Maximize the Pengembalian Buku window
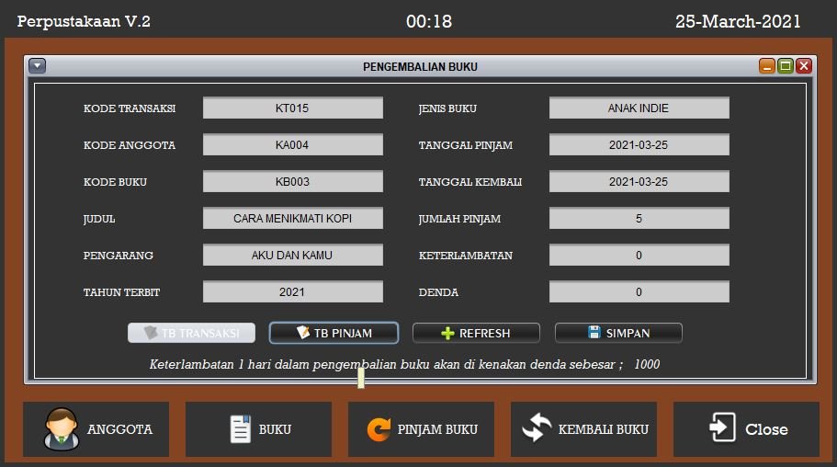Screen dimensions: 837x467 pos(786,66)
